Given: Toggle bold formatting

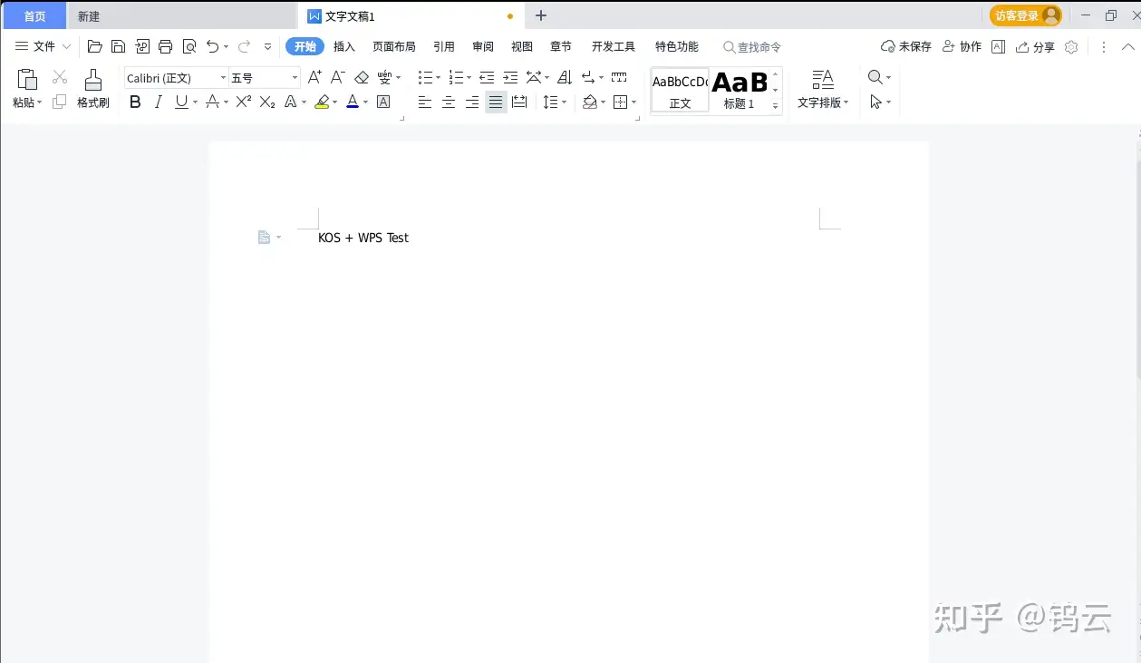Looking at the screenshot, I should tap(134, 102).
